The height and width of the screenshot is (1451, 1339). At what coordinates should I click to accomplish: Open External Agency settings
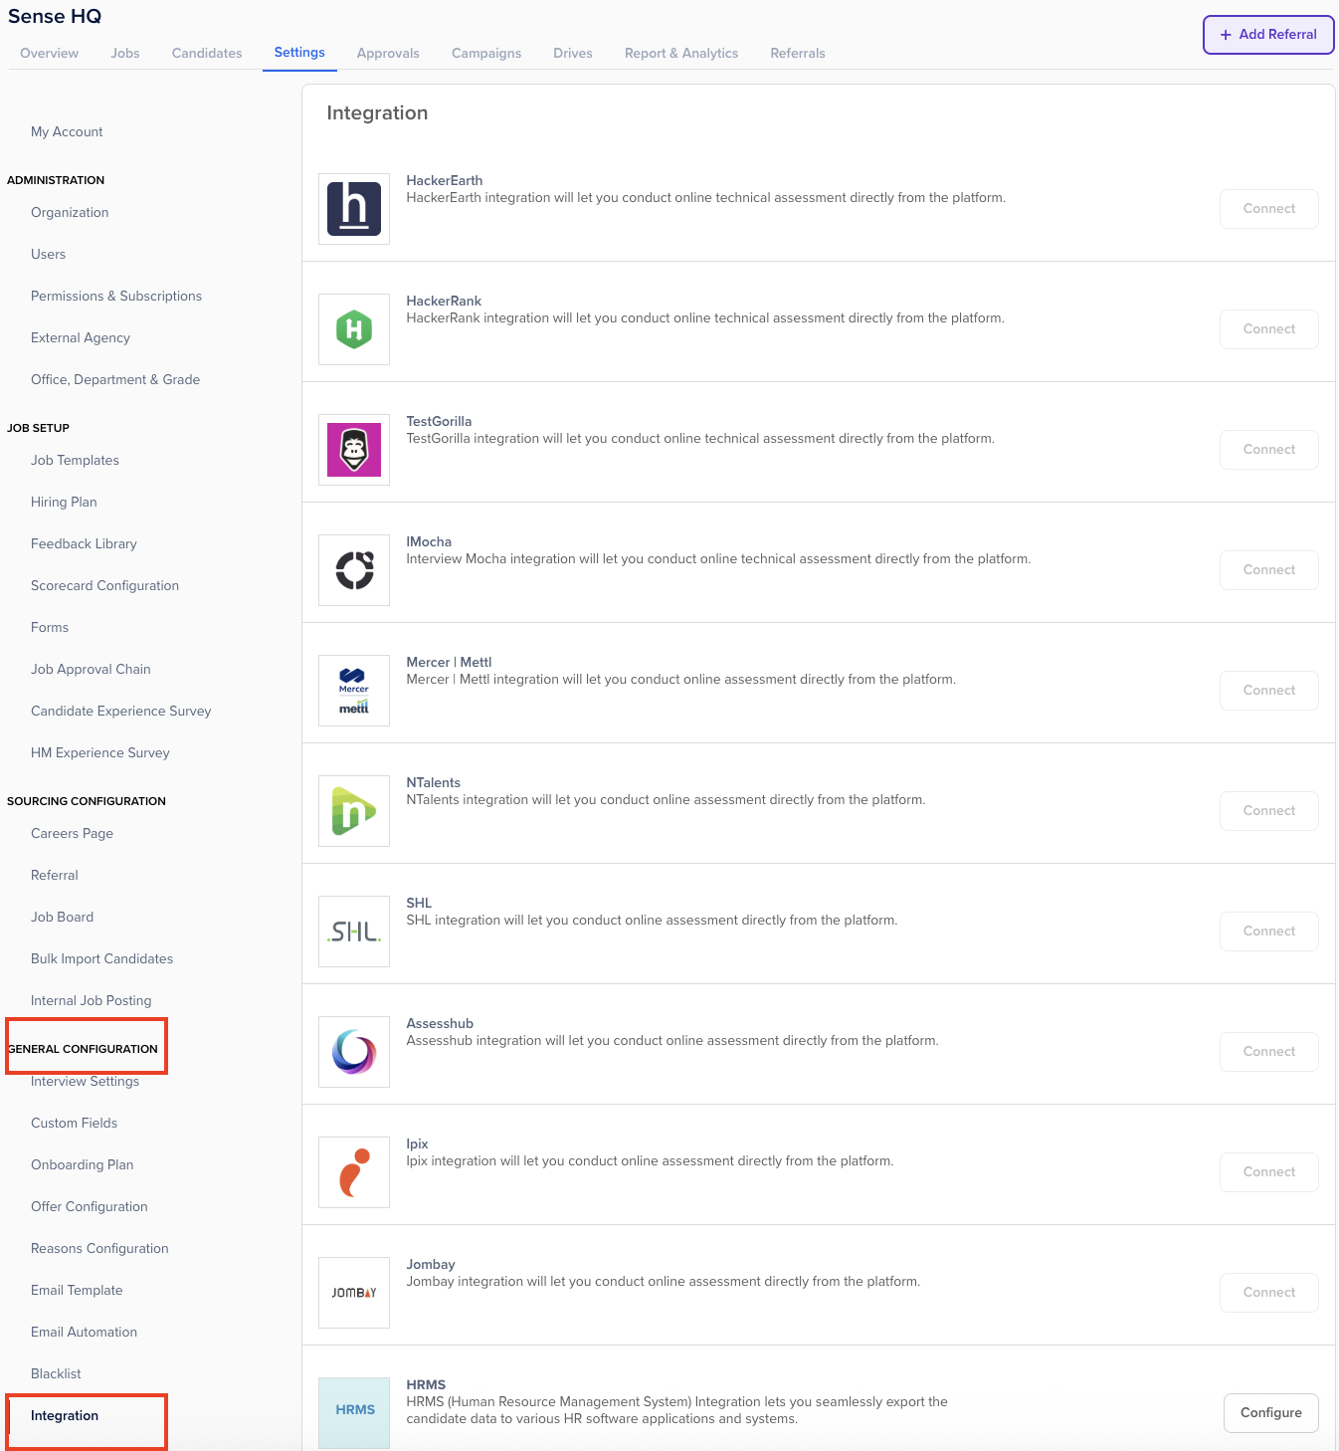pyautogui.click(x=81, y=337)
